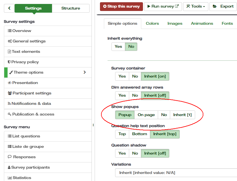Click the Notifications & data feed icon
Viewport: 237px width, 181px height.
(x=9, y=104)
